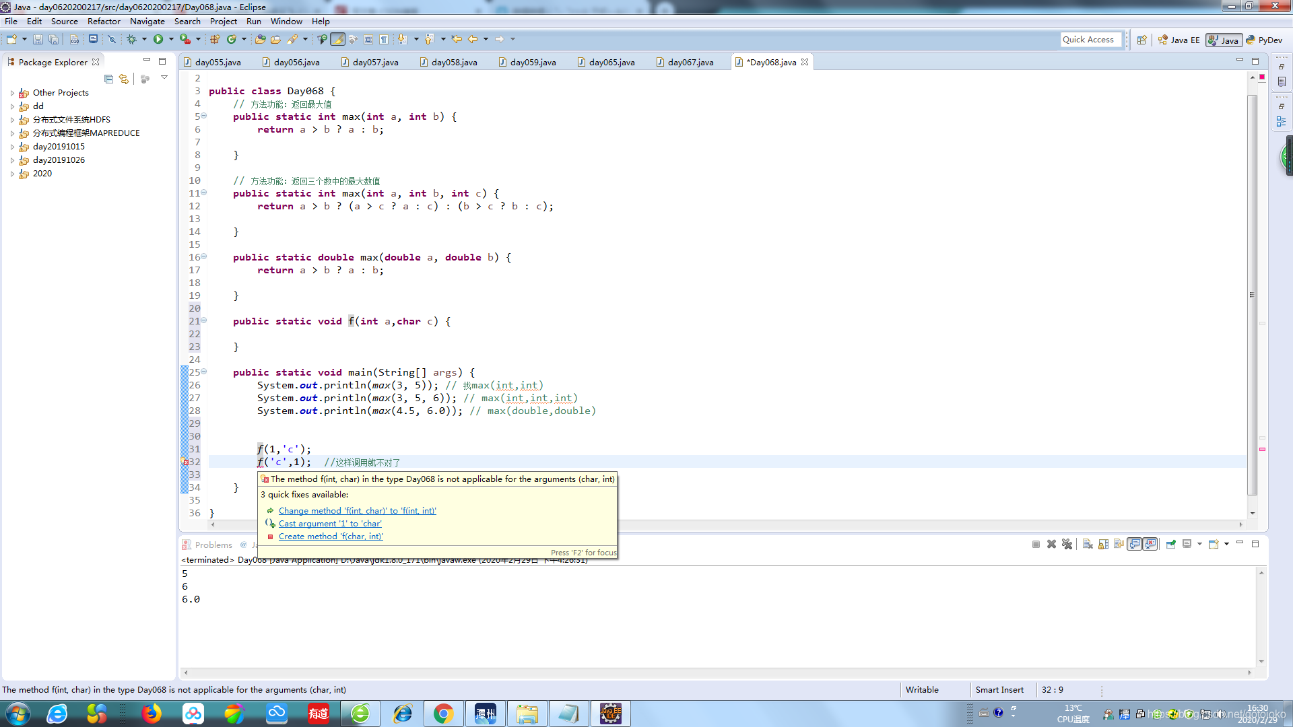Click Pin Console icon
The height and width of the screenshot is (727, 1293).
click(1171, 544)
